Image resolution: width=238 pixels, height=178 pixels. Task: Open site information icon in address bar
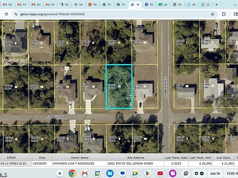(16, 14)
